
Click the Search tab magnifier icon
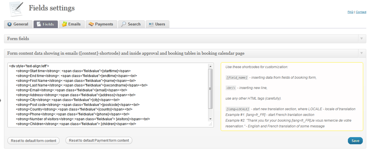tap(124, 24)
